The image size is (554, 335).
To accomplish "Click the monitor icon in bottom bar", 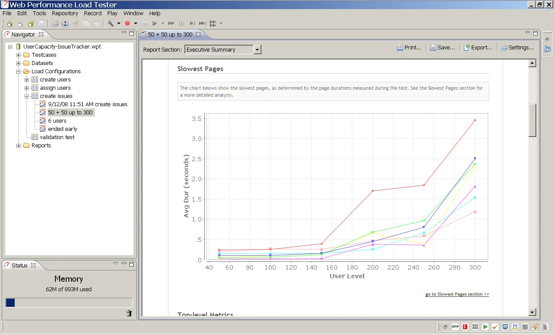I will coord(505,327).
